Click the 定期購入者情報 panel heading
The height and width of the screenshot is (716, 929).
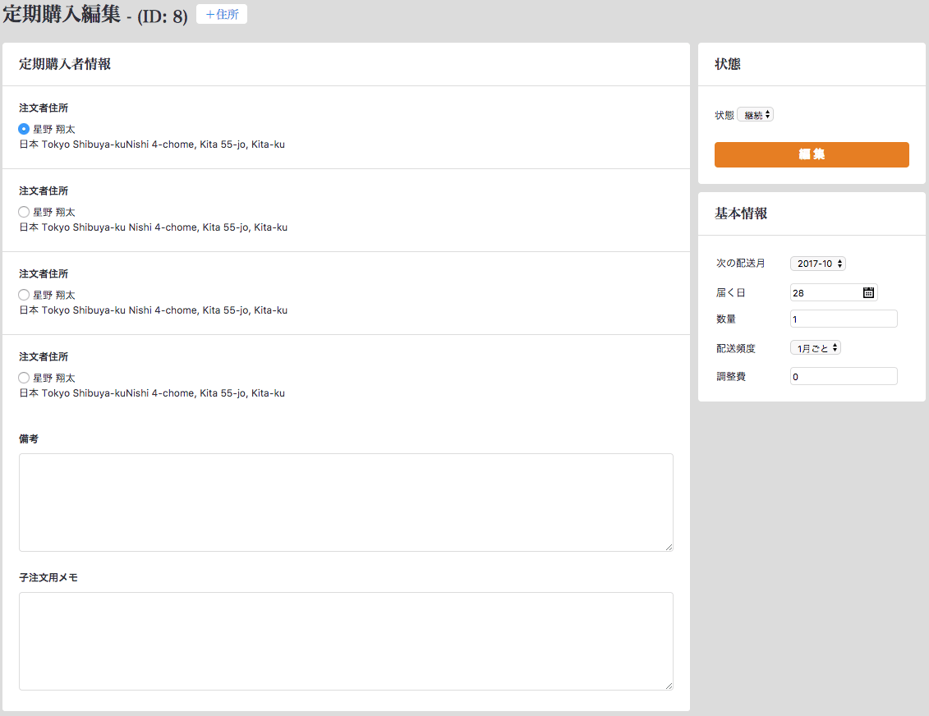(x=65, y=64)
